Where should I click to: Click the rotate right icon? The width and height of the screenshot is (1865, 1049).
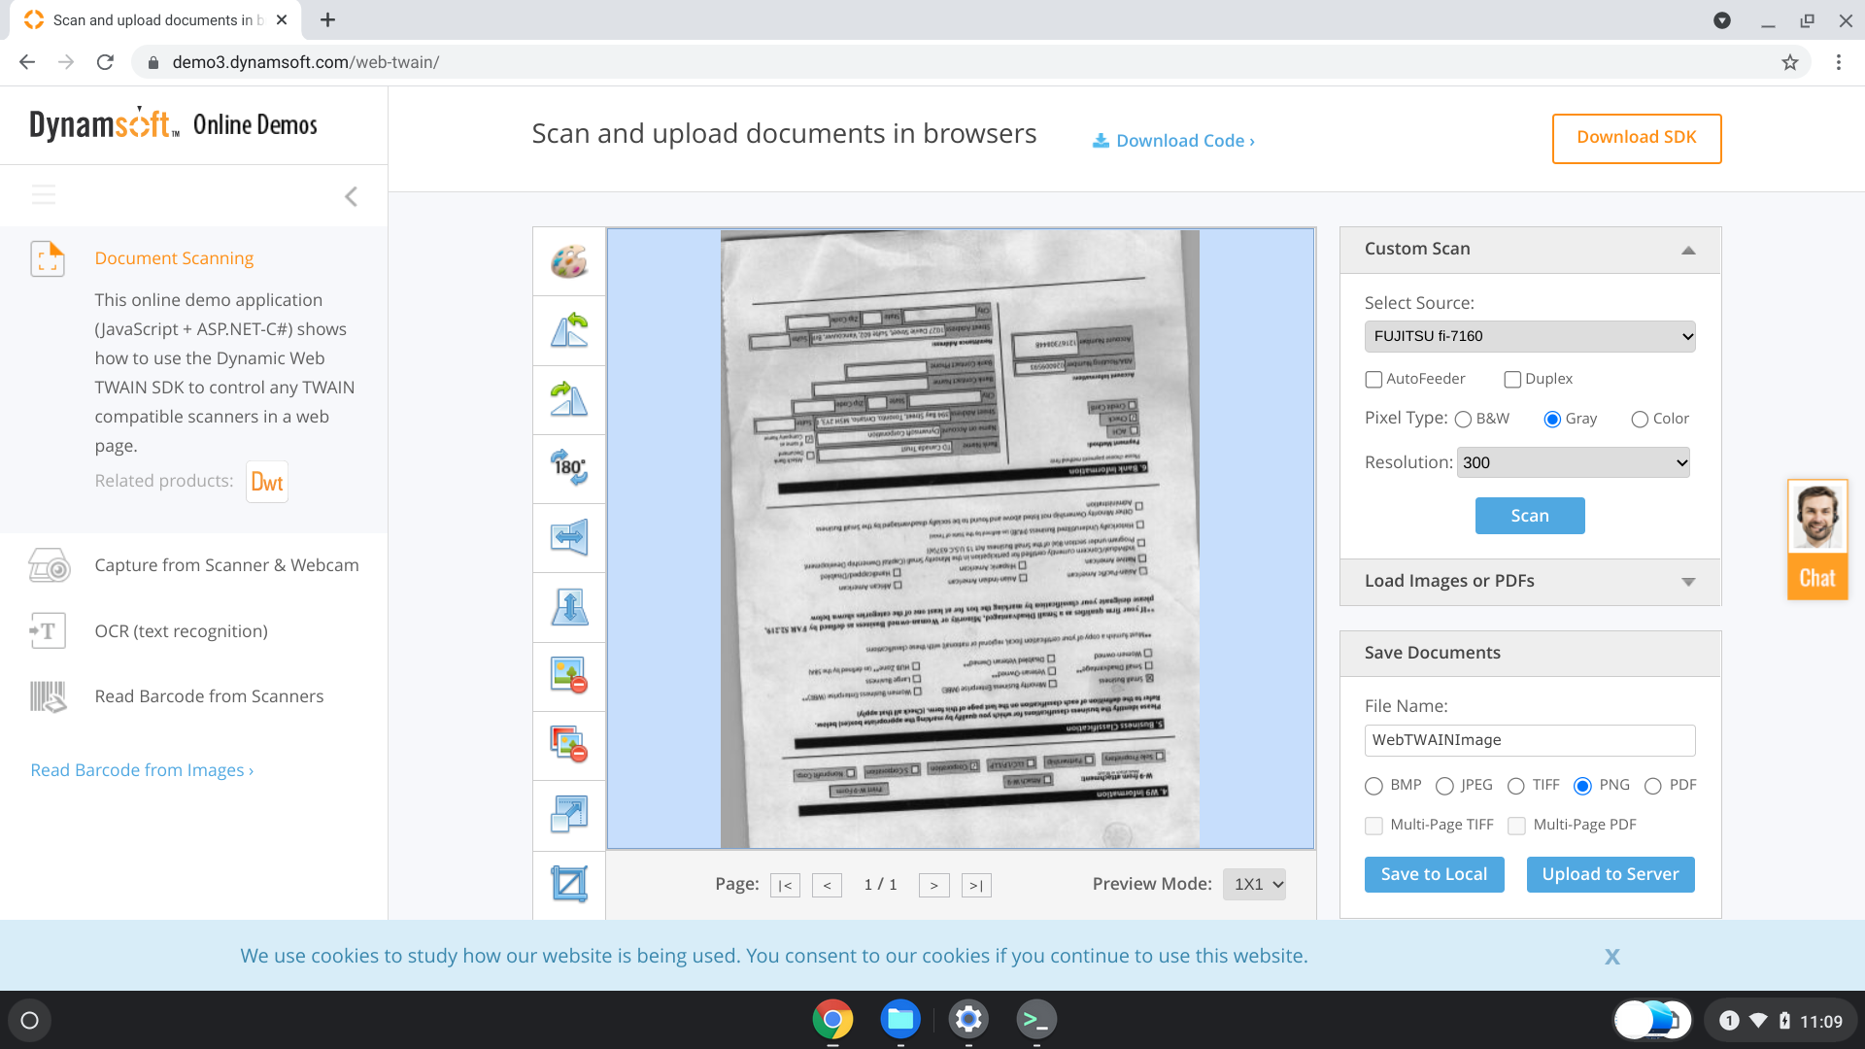[569, 399]
